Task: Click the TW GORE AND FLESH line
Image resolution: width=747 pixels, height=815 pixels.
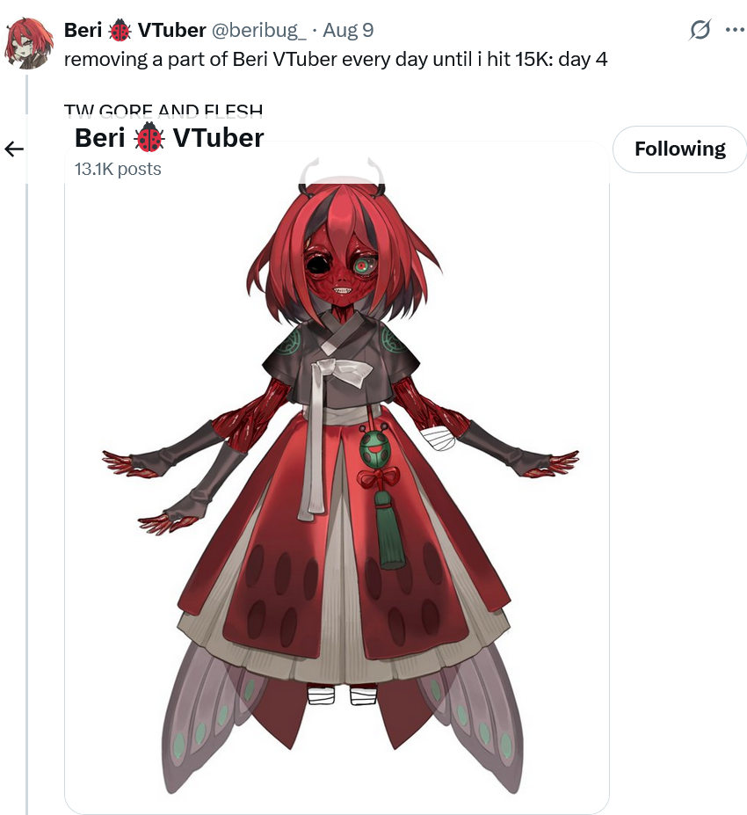Action: coord(163,110)
